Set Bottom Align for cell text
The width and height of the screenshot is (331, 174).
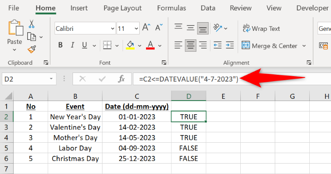(x=203, y=28)
